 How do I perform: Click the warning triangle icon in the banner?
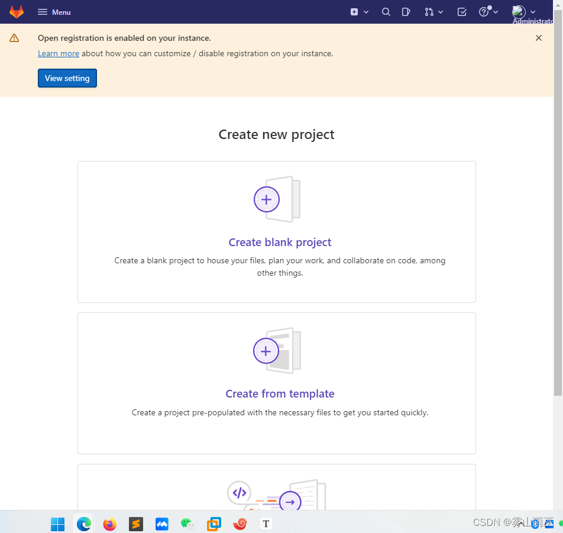15,37
